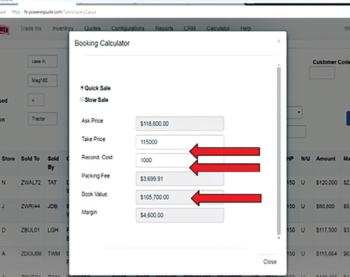
Task: Click the Sold By column header
Action: point(53,163)
